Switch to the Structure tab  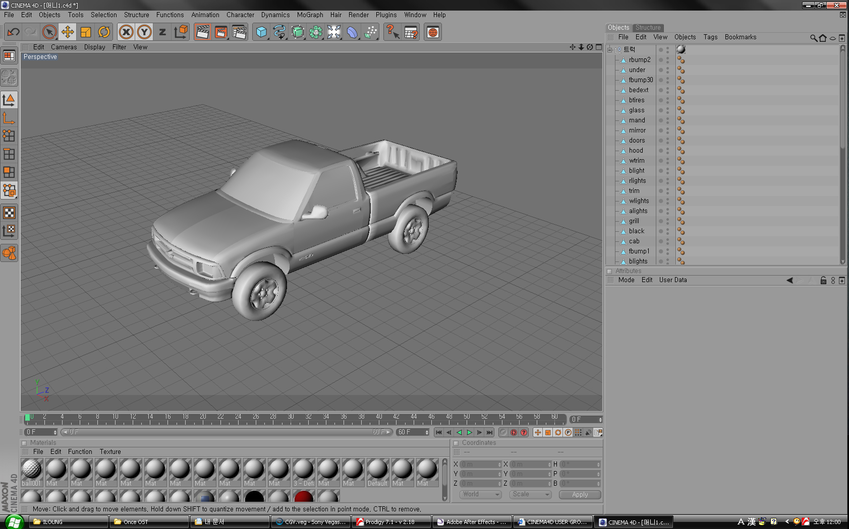(648, 28)
